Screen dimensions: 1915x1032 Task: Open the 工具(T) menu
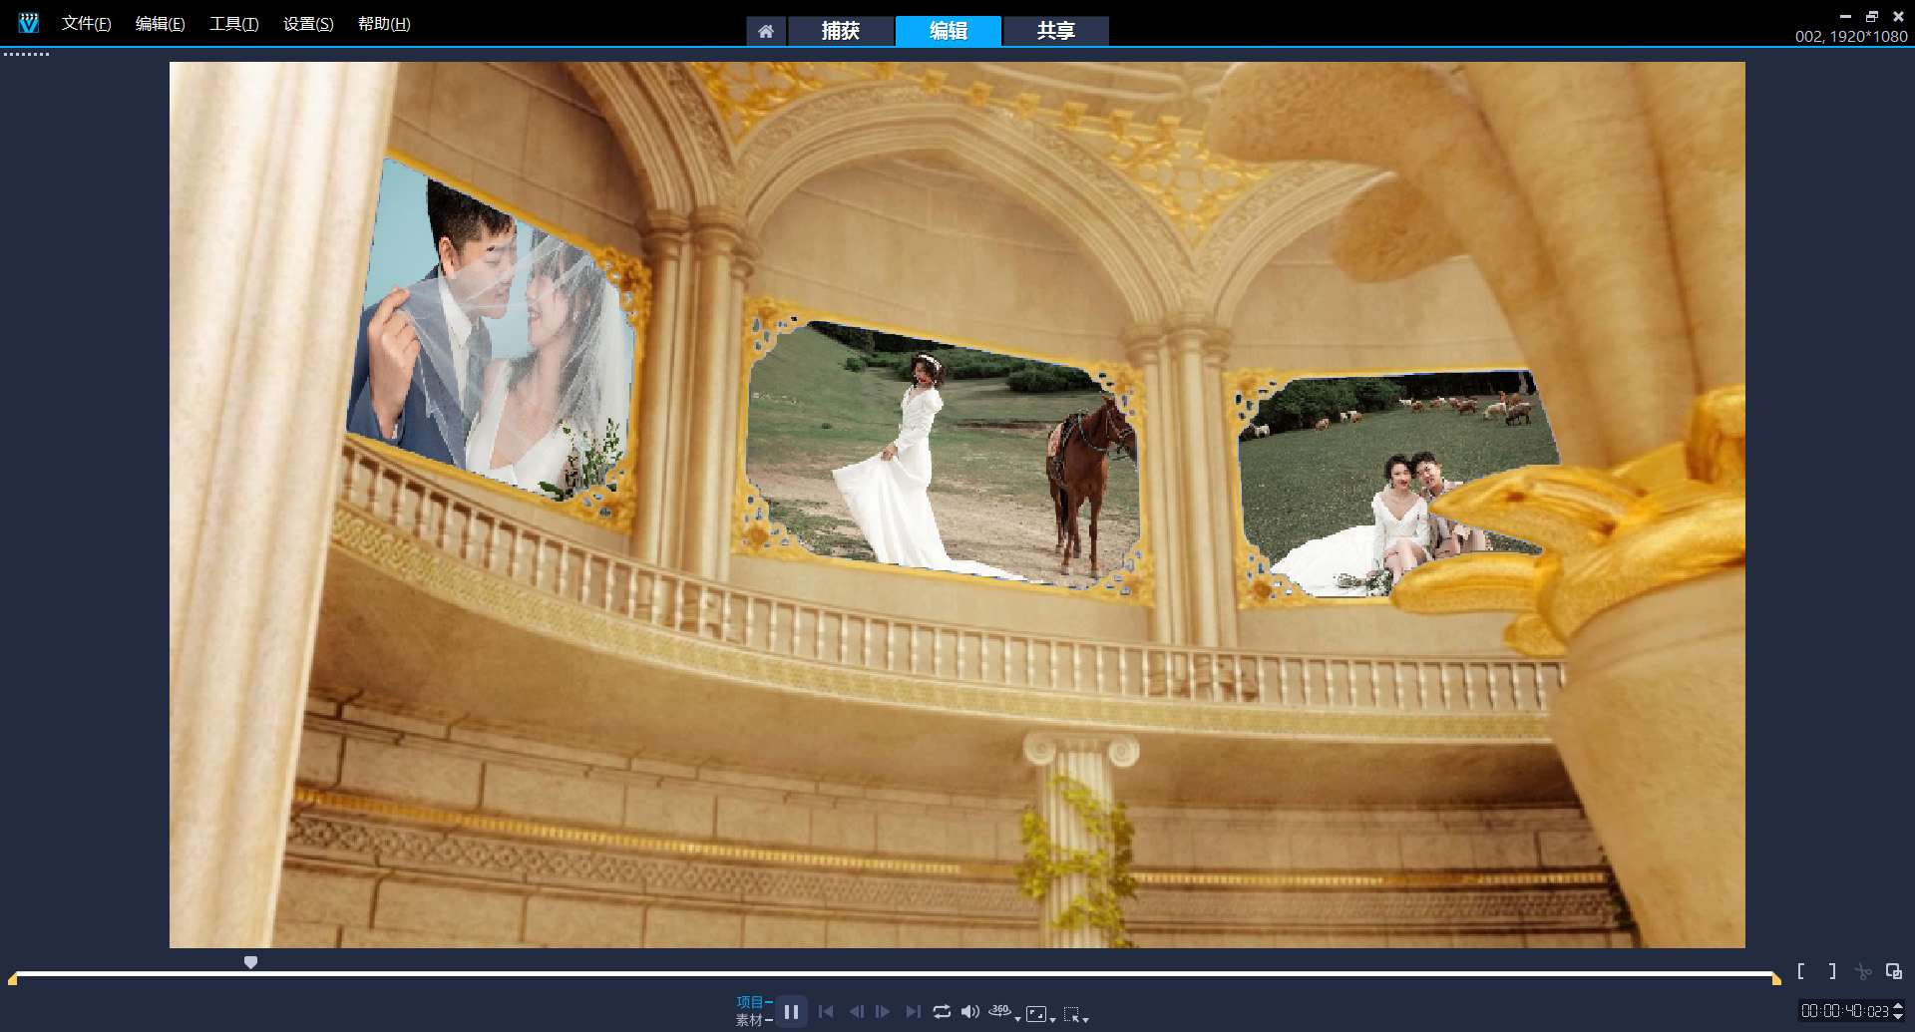(233, 24)
